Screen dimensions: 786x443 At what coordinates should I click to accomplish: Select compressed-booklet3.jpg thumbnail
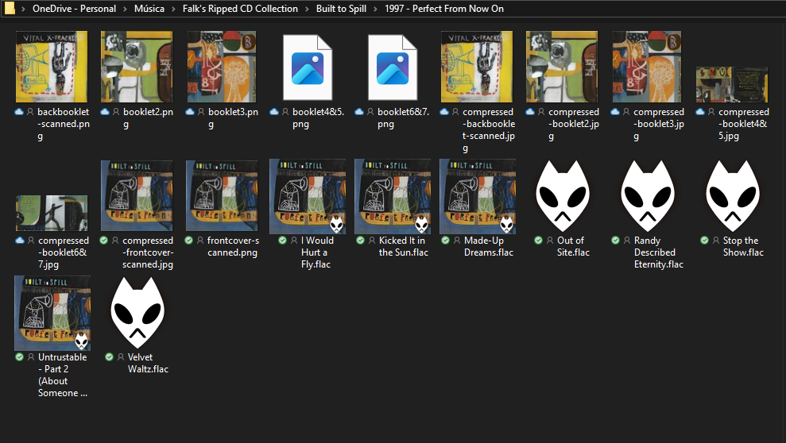[x=647, y=67]
